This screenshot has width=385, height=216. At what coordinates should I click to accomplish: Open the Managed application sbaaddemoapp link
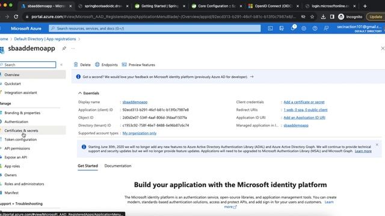point(296,125)
